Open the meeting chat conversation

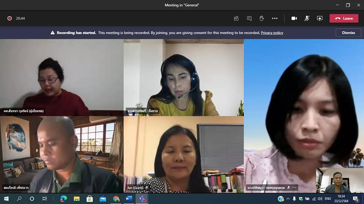(249, 18)
